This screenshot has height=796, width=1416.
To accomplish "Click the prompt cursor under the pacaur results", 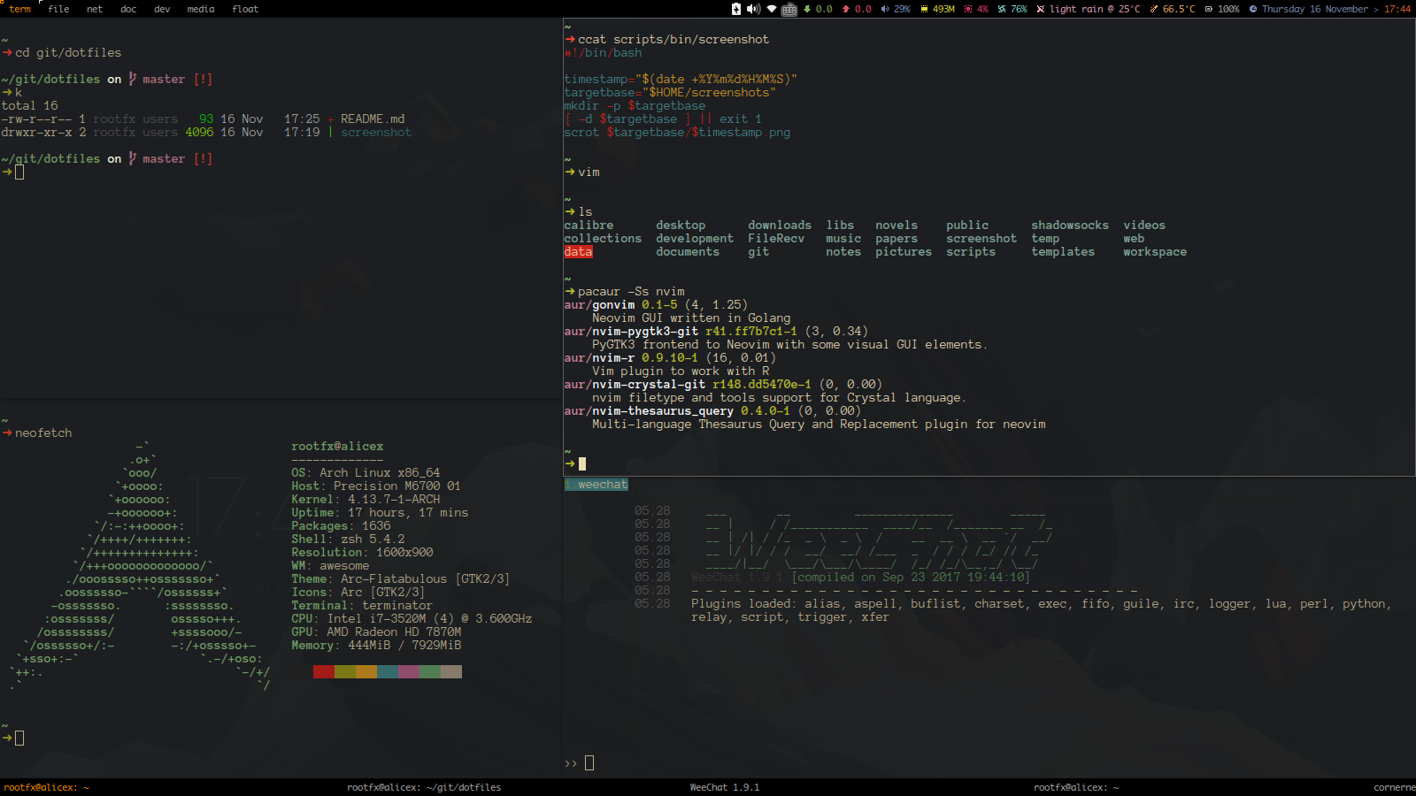I will click(x=582, y=463).
